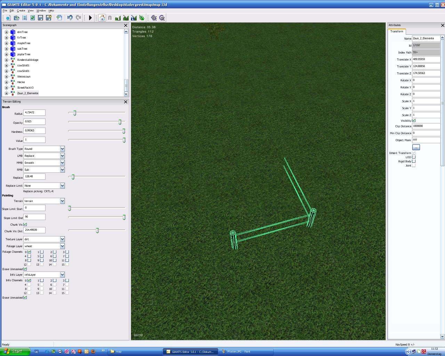The image size is (445, 356).
Task: Toggle Erase Unmasked under Info Channels
Action: [25, 298]
